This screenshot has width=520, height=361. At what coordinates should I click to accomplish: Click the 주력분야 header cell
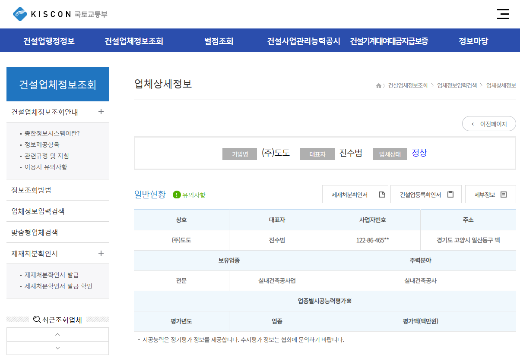tap(421, 261)
